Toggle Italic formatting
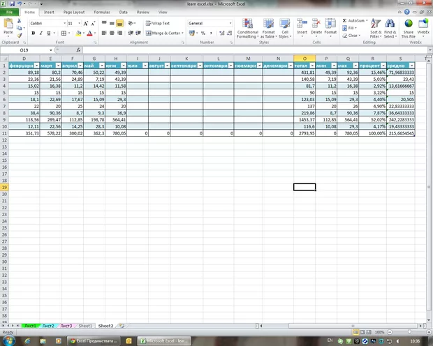Screen dimensions: 433x346 coord(39,33)
